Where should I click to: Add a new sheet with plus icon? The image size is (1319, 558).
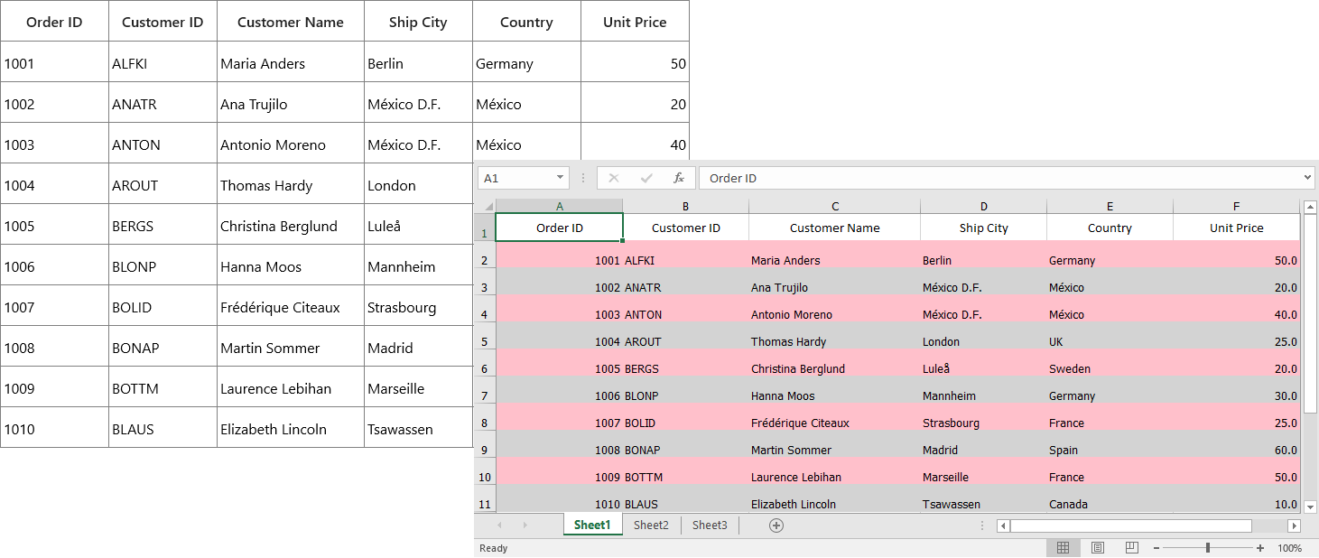[x=776, y=525]
